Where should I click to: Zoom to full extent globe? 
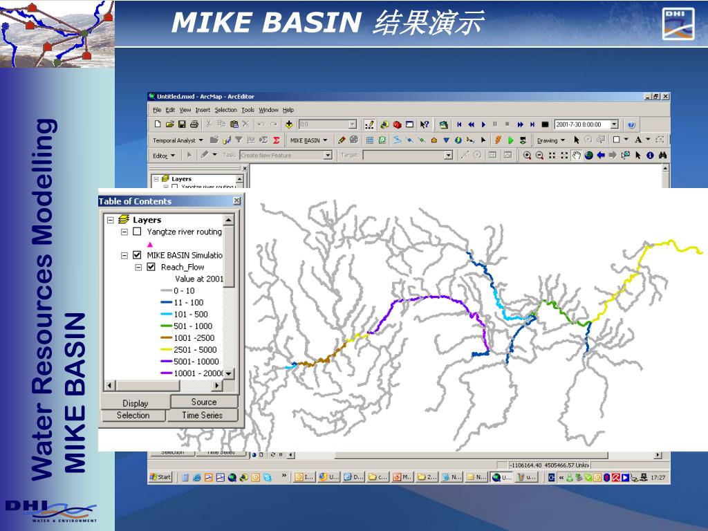point(588,156)
